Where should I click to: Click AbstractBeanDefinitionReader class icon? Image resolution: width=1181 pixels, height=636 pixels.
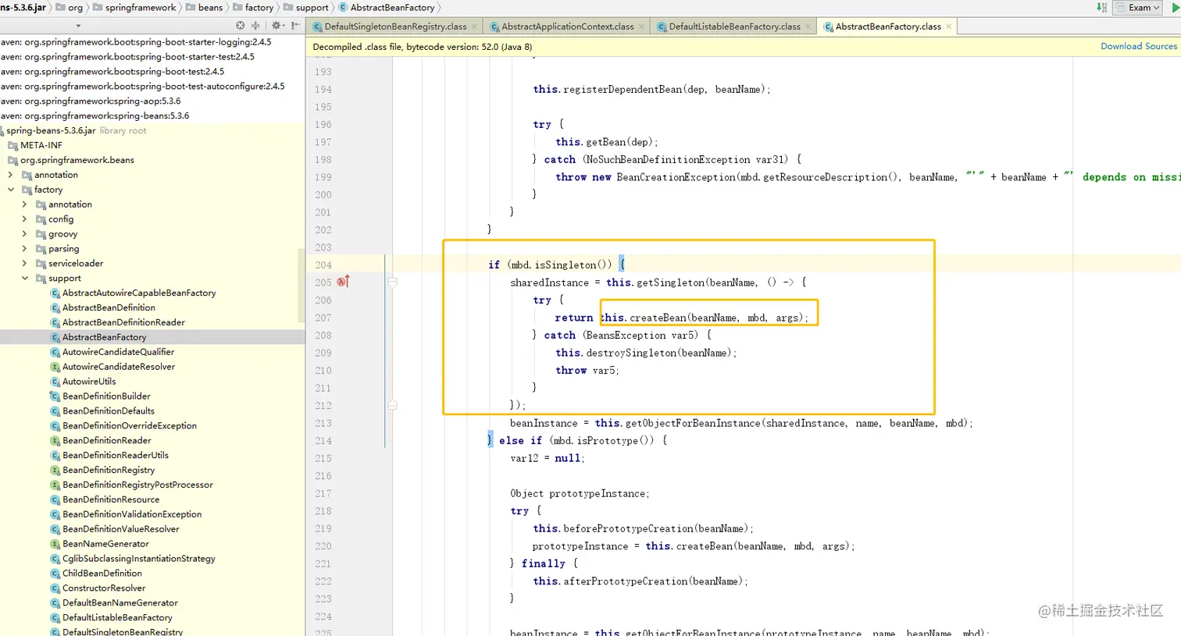(55, 323)
